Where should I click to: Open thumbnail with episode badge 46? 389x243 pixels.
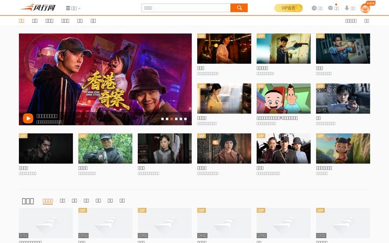(x=284, y=148)
